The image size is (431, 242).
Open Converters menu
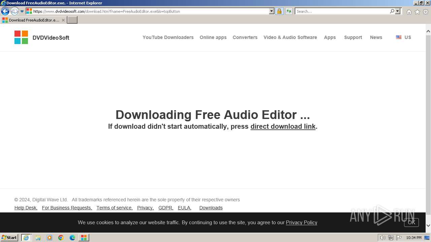coord(245,37)
